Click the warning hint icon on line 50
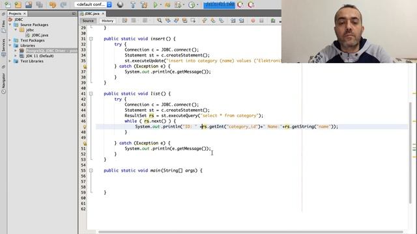Viewport: 417px width, 234px height. click(x=85, y=143)
